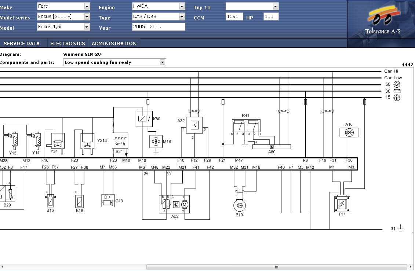This screenshot has width=415, height=271.
Task: Click the diagram number 4447
Action: (408, 65)
